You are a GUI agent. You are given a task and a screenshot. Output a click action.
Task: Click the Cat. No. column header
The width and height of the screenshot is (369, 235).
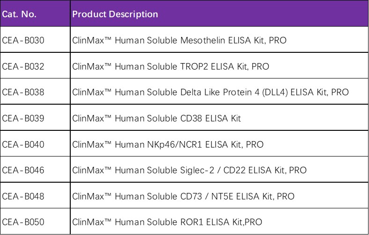pos(19,14)
